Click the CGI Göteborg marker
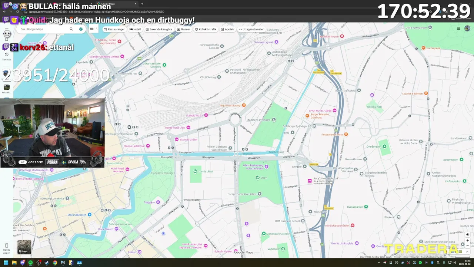474x267 pixels. click(219, 77)
